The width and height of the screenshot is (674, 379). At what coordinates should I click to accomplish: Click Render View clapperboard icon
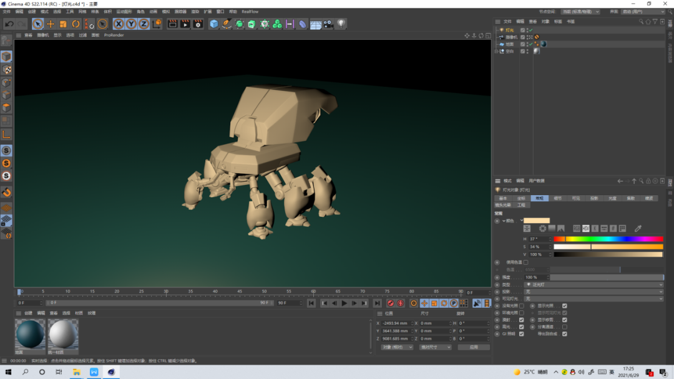172,24
